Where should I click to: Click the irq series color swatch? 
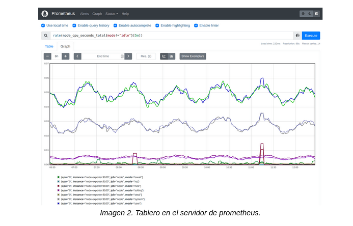pyautogui.click(x=59, y=182)
